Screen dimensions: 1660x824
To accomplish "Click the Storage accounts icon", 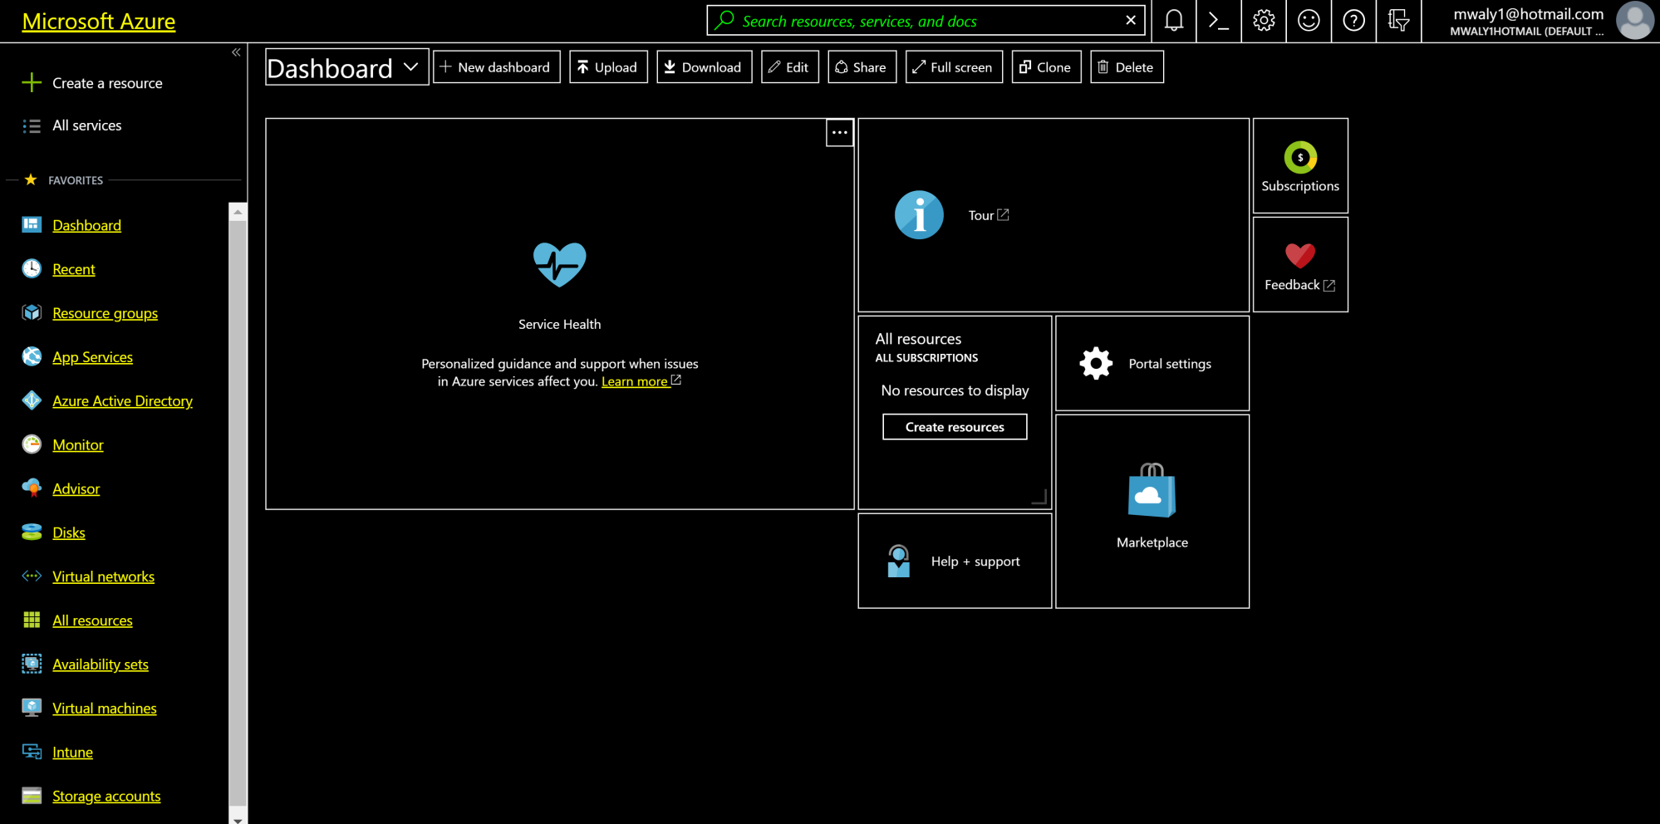I will (32, 796).
